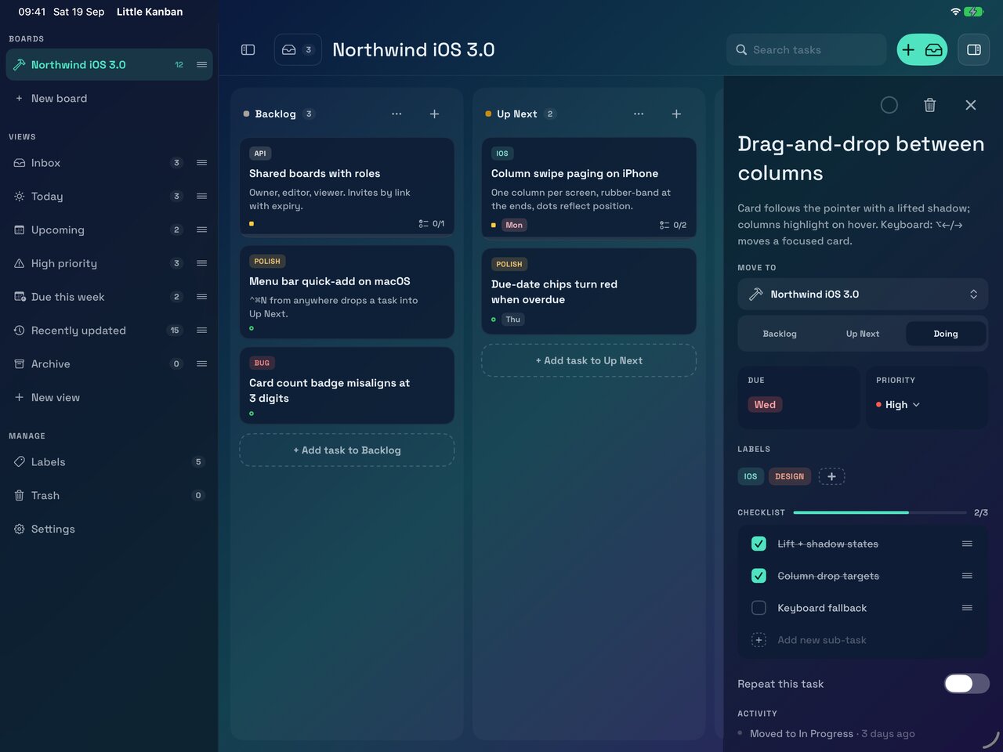The width and height of the screenshot is (1003, 752).
Task: Open the Labels manager
Action: click(x=109, y=462)
